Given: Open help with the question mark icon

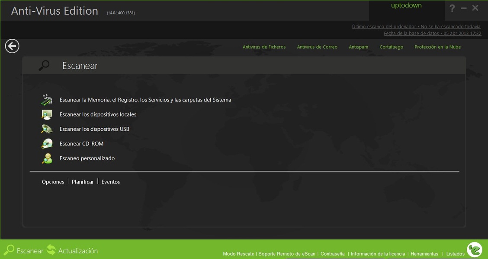Looking at the screenshot, I should tap(452, 8).
